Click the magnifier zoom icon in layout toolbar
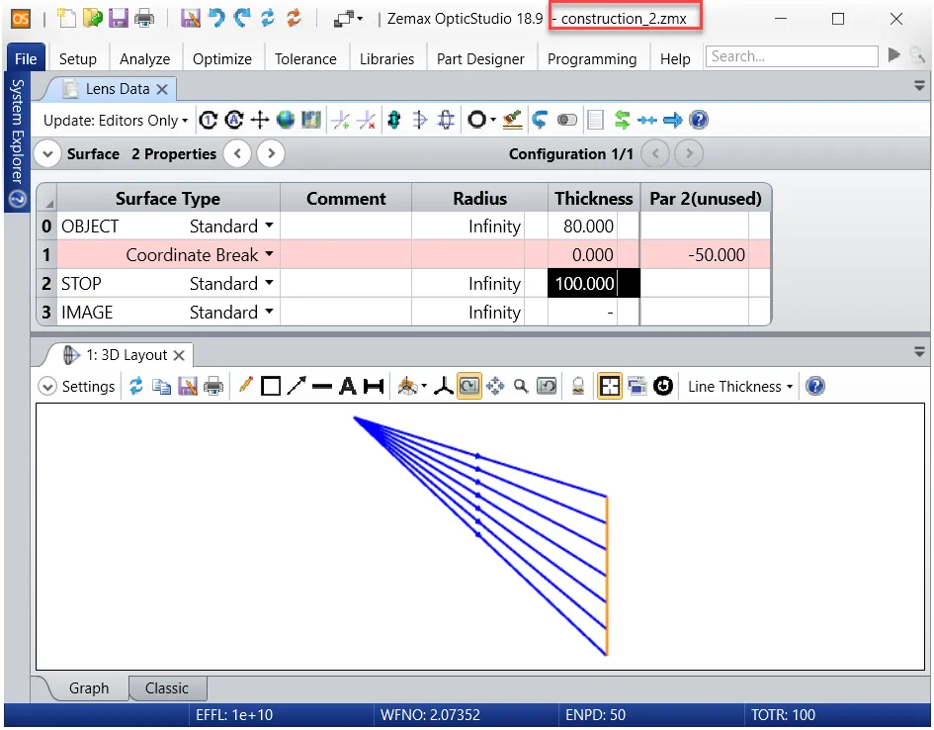The height and width of the screenshot is (730, 934). click(x=521, y=387)
